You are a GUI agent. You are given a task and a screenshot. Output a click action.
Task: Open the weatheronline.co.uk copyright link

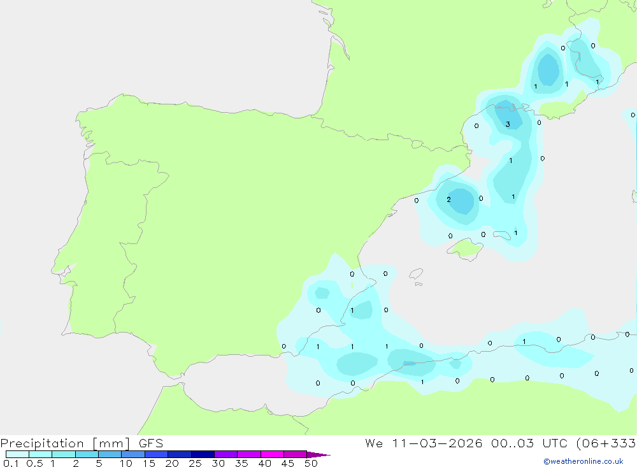point(583,461)
